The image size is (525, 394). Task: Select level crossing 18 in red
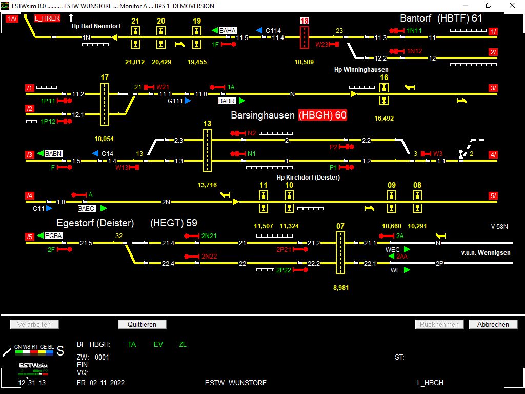coord(305,37)
